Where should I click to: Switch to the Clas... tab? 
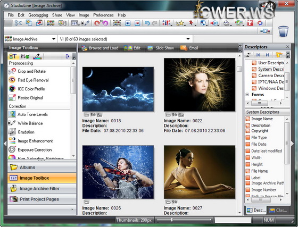point(278,211)
